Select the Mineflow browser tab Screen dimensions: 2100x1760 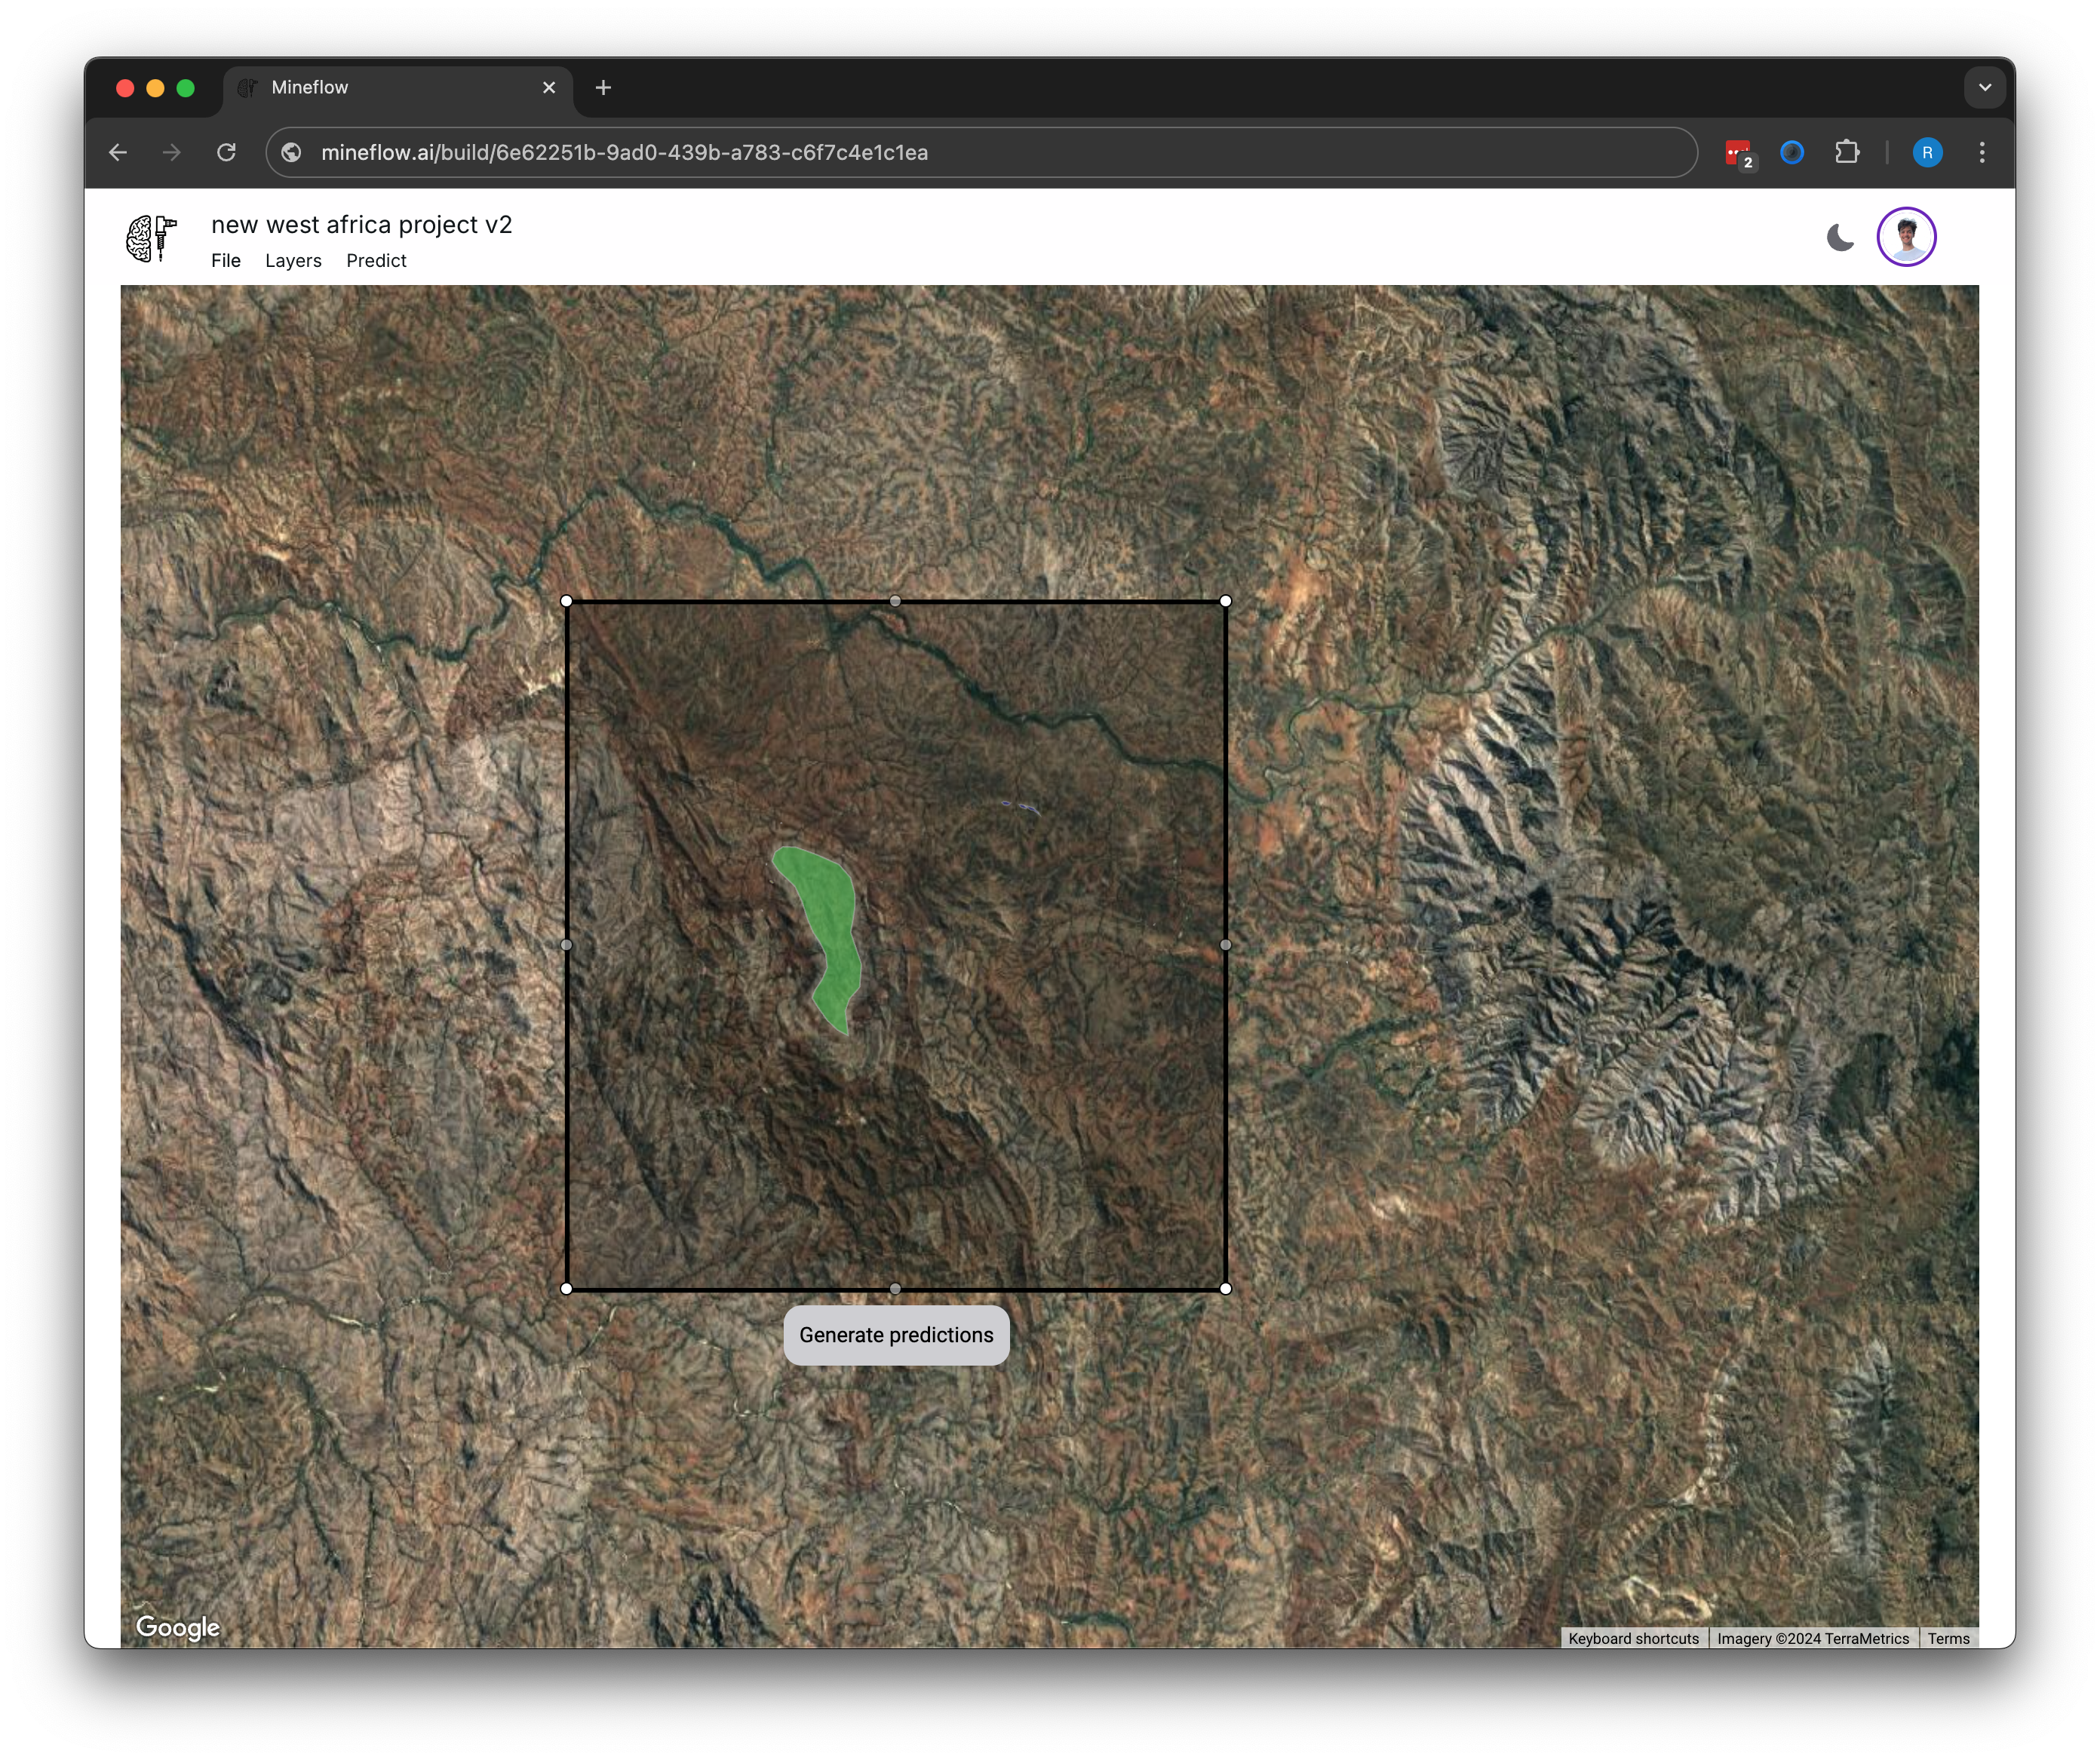tap(397, 88)
